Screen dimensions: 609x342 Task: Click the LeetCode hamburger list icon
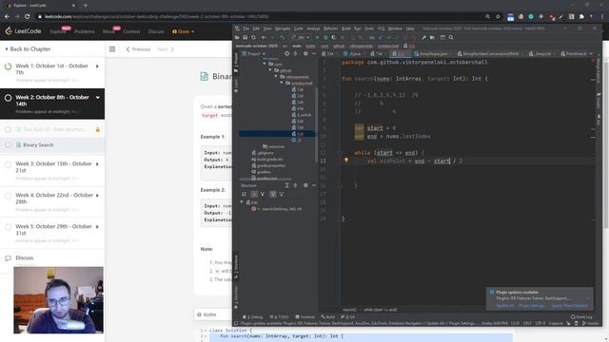112,49
